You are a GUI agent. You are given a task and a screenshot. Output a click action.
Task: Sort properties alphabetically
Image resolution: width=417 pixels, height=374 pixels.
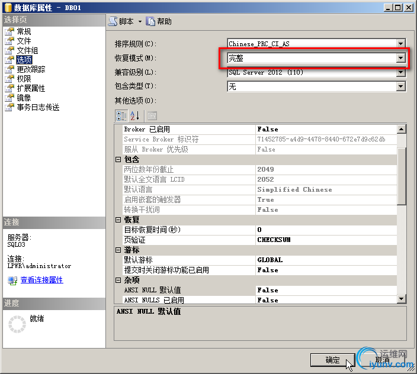coord(135,116)
